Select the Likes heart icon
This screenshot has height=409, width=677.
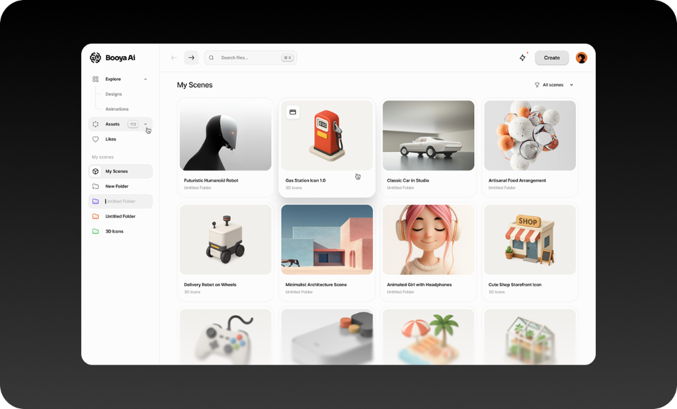point(95,139)
